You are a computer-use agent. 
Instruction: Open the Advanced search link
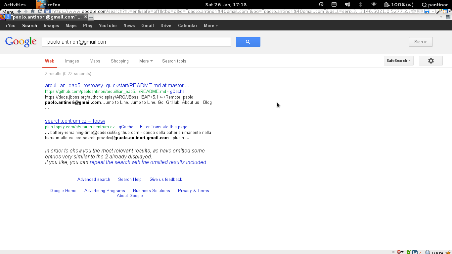point(94,179)
